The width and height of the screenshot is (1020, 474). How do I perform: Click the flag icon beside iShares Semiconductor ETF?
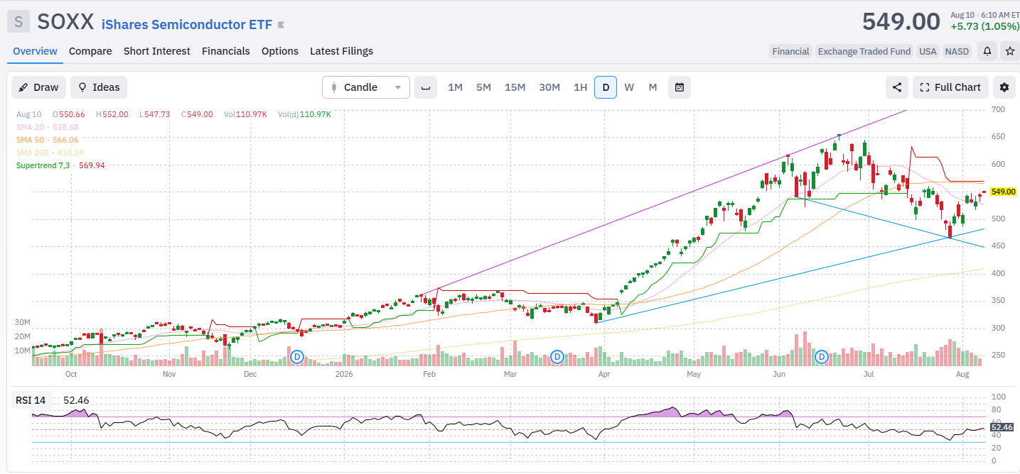point(281,25)
